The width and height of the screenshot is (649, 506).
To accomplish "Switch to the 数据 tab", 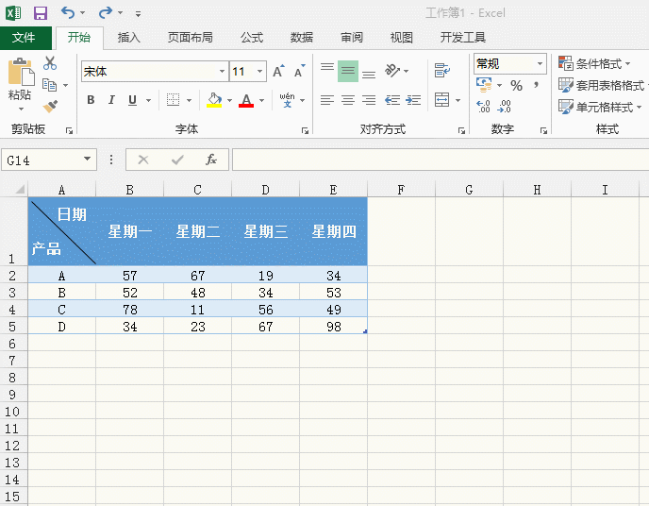I will (x=302, y=38).
